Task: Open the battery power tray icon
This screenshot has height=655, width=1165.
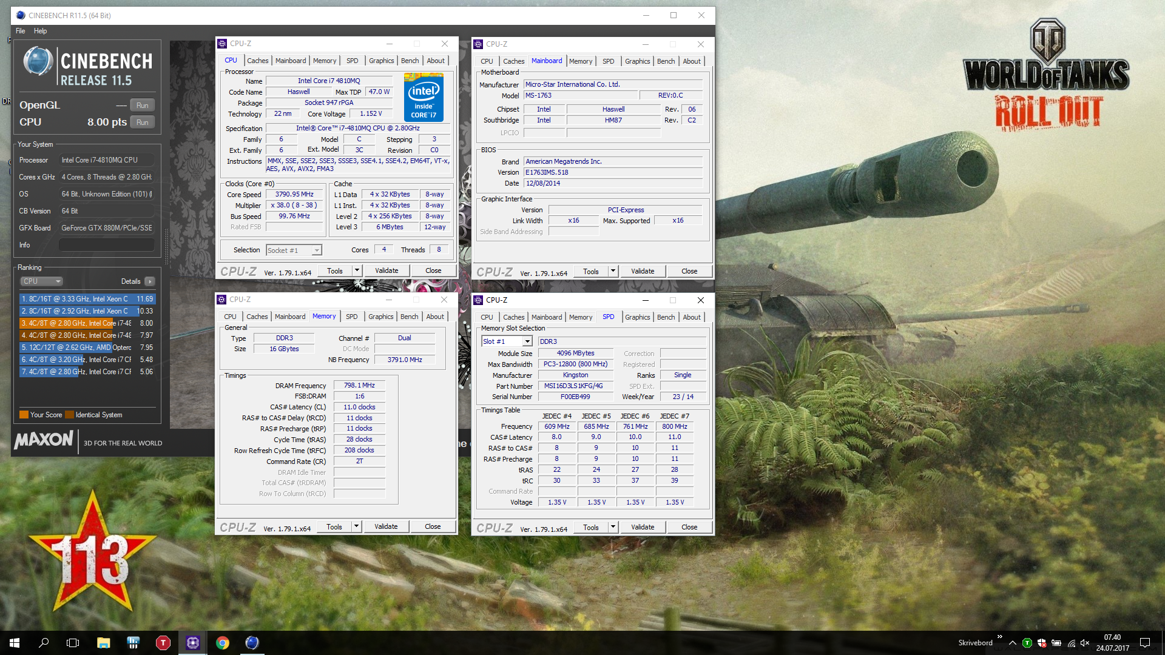Action: [x=1056, y=643]
